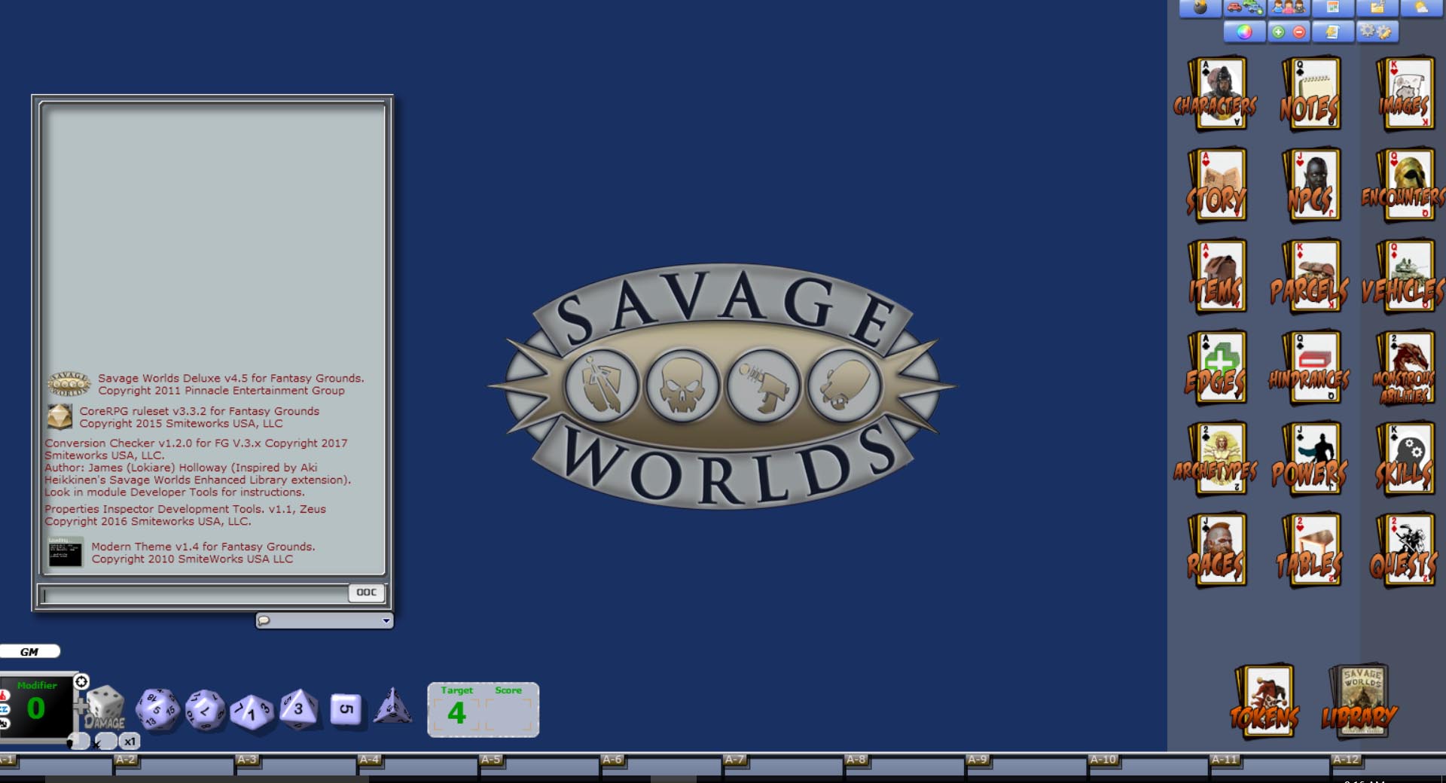Open the Tables card

pos(1310,550)
